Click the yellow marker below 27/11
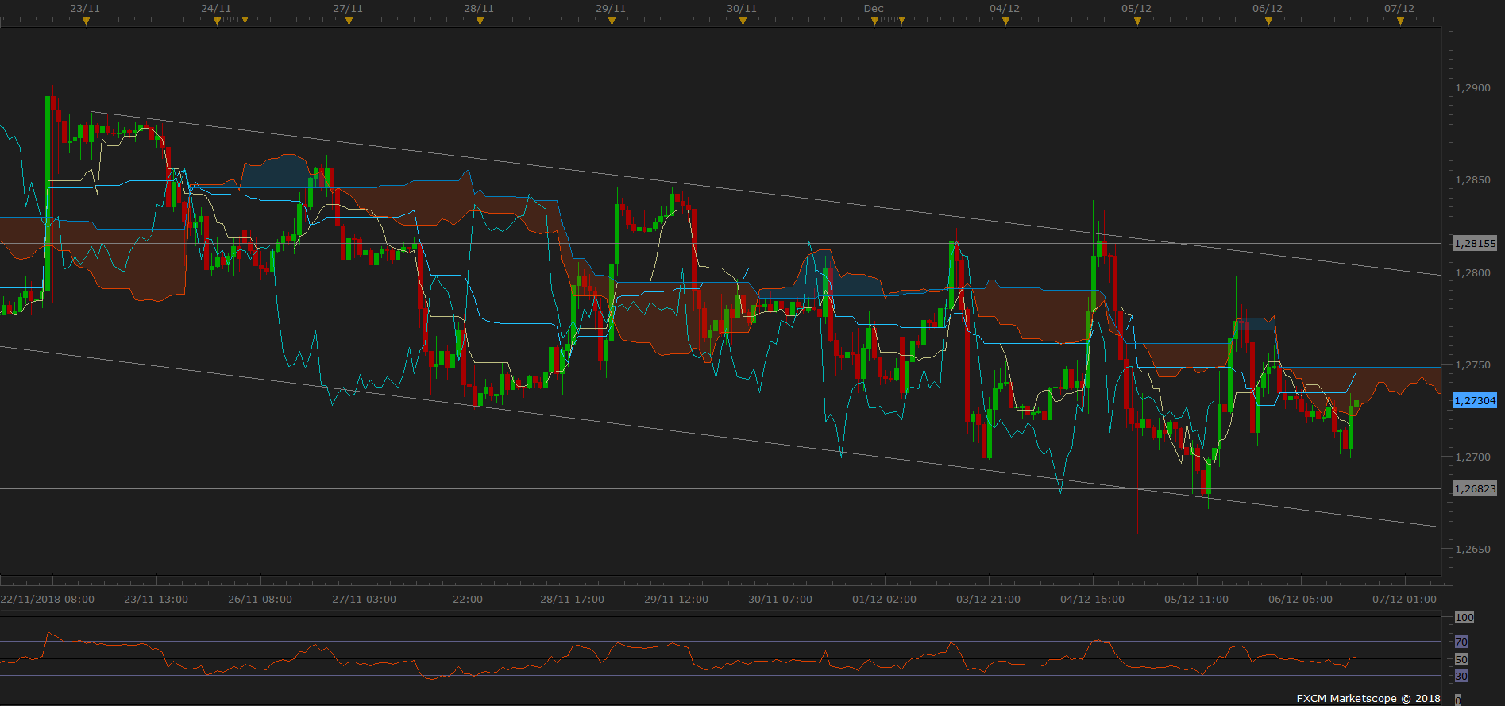This screenshot has width=1505, height=706. tap(349, 22)
